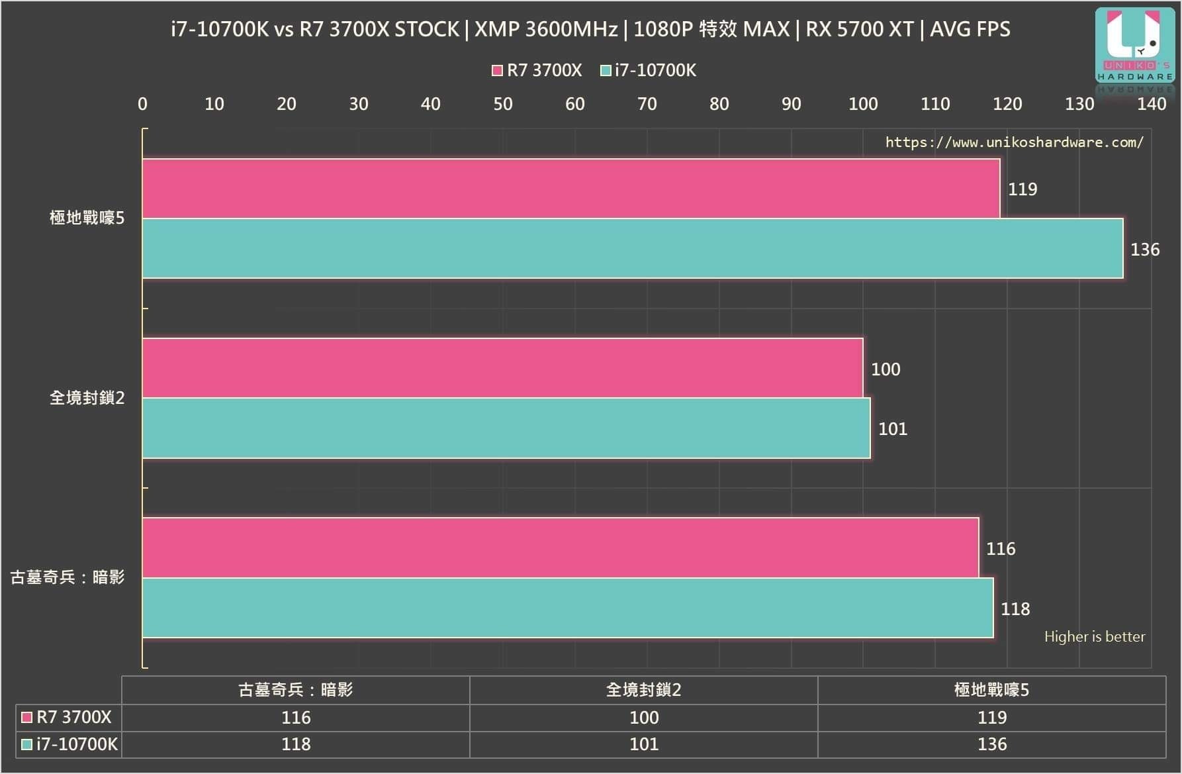Click the 古墓奇兵：暗影 axis category label
The height and width of the screenshot is (774, 1182).
[x=68, y=577]
